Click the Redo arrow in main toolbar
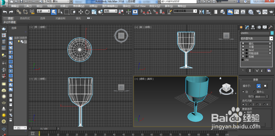The height and width of the screenshot is (136, 275). click(x=11, y=12)
